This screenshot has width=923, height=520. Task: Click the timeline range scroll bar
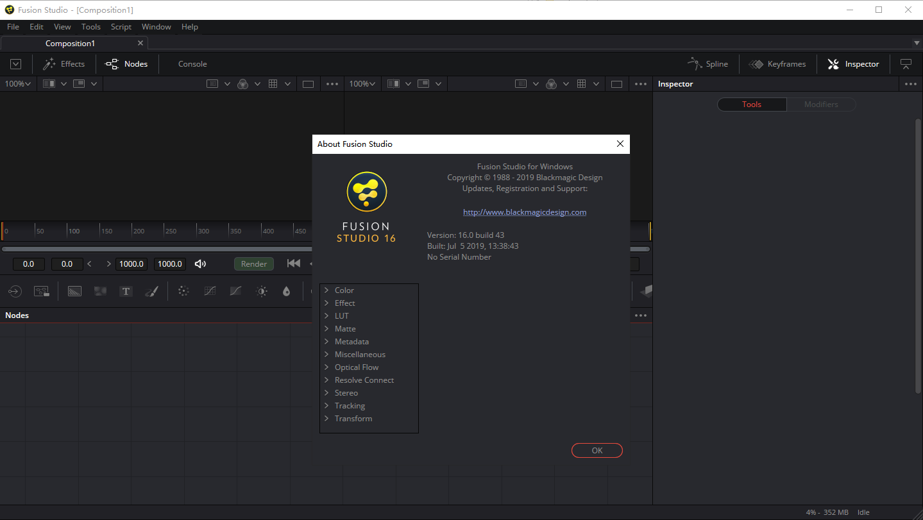157,249
